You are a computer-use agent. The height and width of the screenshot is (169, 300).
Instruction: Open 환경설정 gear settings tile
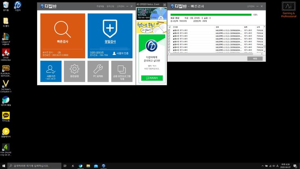(x=74, y=71)
